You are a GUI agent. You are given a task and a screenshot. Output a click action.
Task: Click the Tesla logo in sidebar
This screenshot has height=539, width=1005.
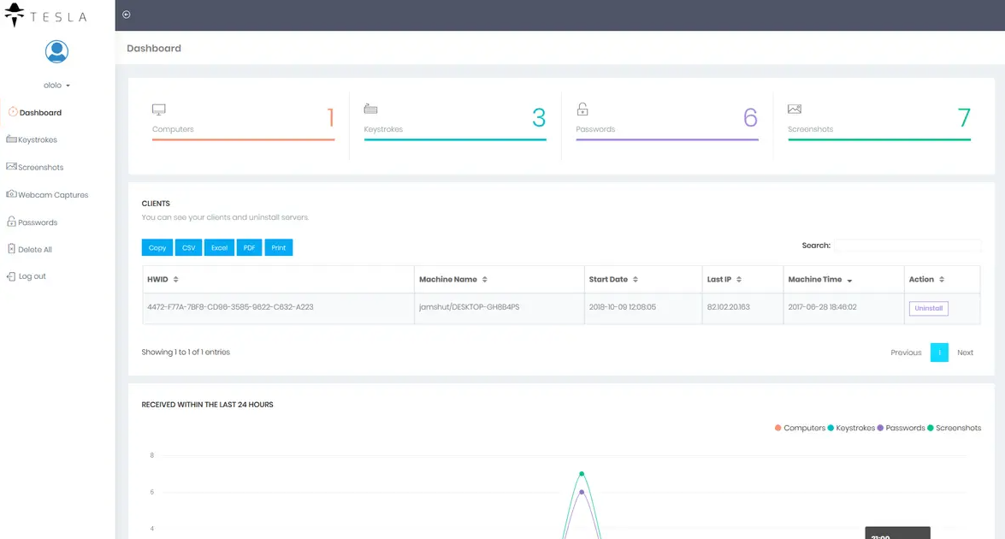point(44,15)
